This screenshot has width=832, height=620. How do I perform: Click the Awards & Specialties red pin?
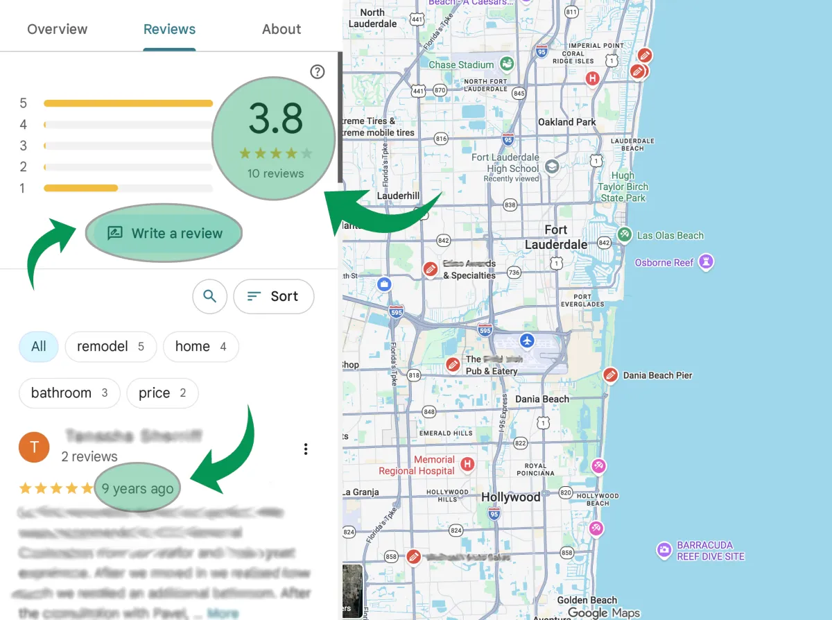431,269
